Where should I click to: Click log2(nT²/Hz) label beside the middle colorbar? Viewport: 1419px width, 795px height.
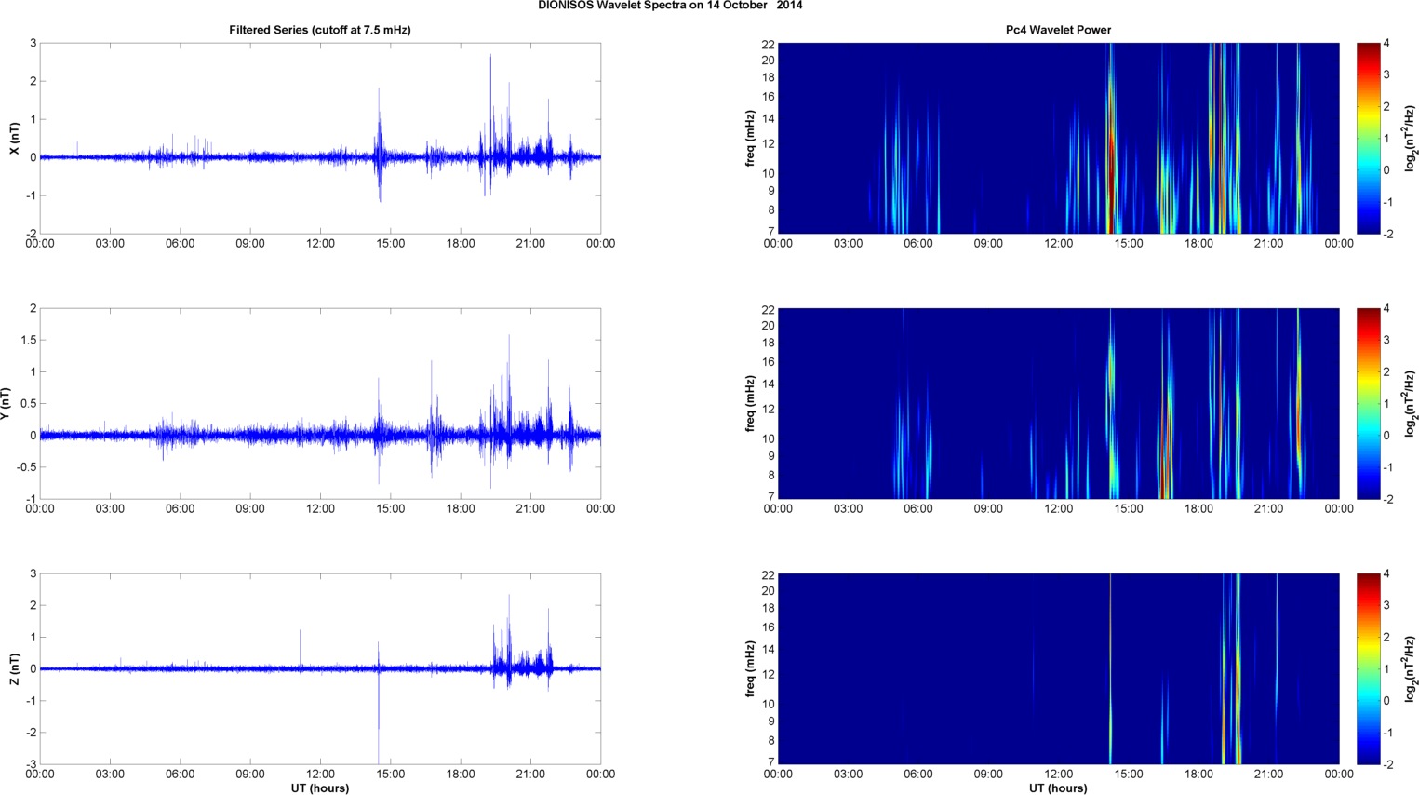1411,404
